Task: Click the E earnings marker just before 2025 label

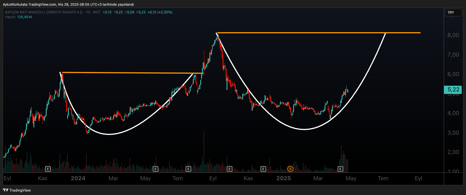Action: 263,169
